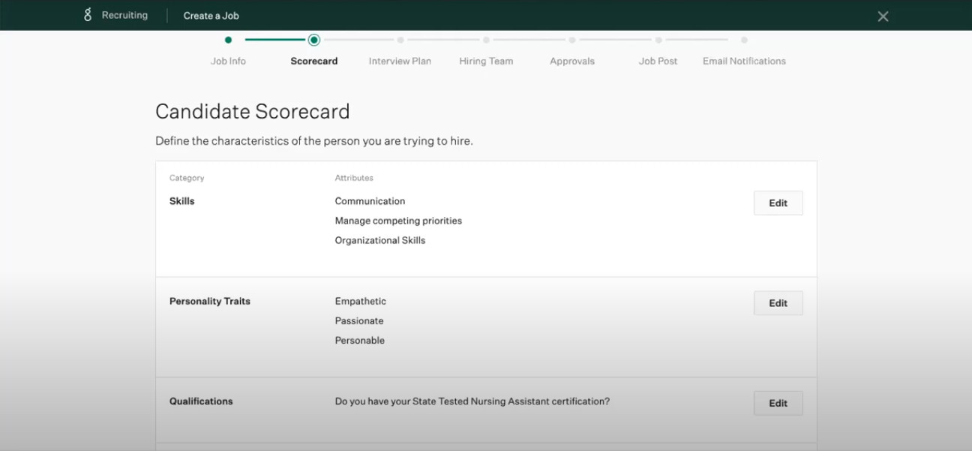
Task: Click the Create a Job header title
Action: pyautogui.click(x=211, y=16)
